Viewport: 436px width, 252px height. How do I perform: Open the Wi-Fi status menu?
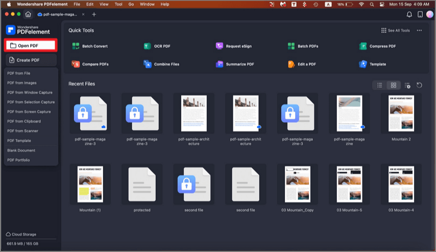(x=361, y=4)
